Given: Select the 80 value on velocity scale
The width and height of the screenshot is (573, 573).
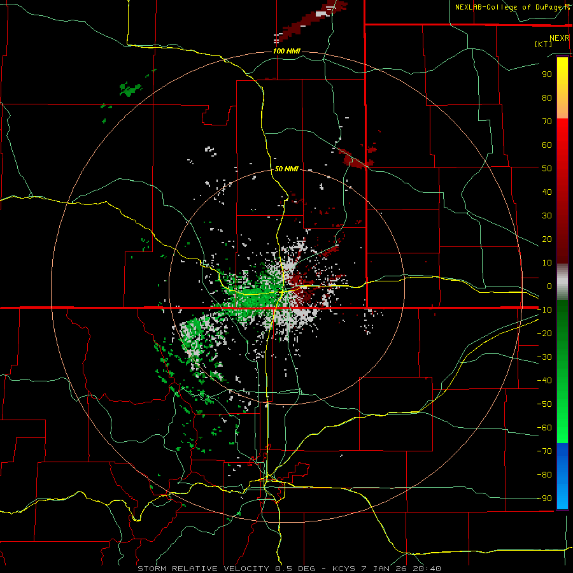Looking at the screenshot, I should point(547,97).
